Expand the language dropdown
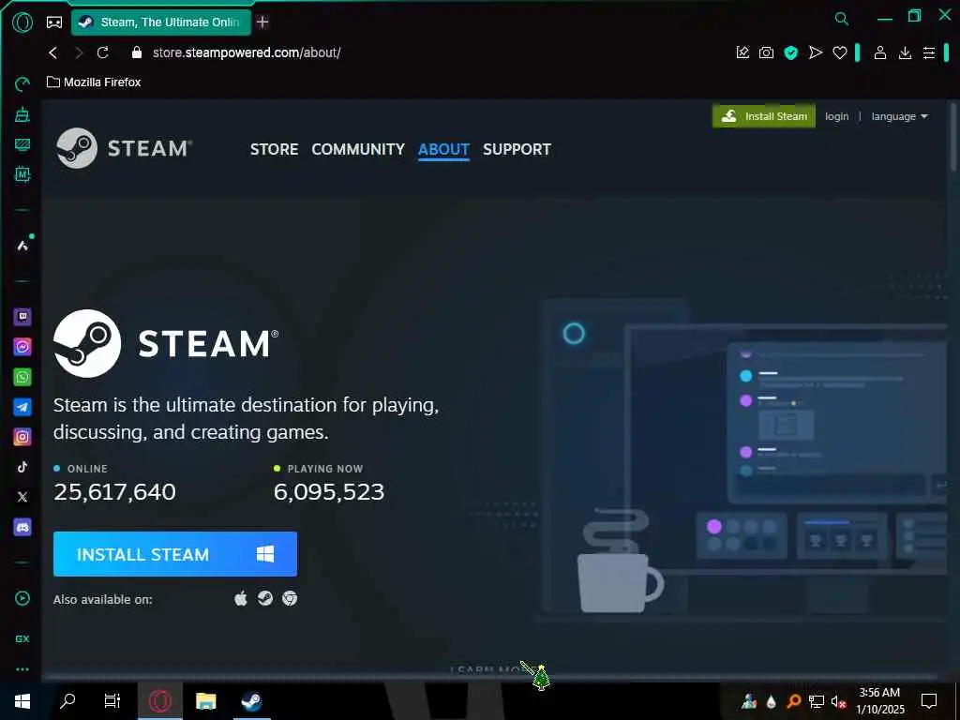 (x=899, y=116)
